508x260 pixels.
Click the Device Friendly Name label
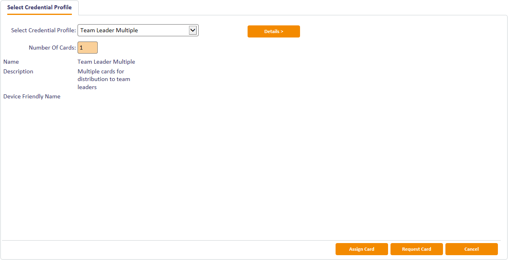[x=32, y=96]
